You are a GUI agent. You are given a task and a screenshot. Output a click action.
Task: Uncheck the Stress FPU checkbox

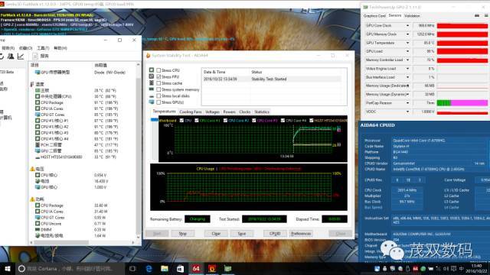158,76
